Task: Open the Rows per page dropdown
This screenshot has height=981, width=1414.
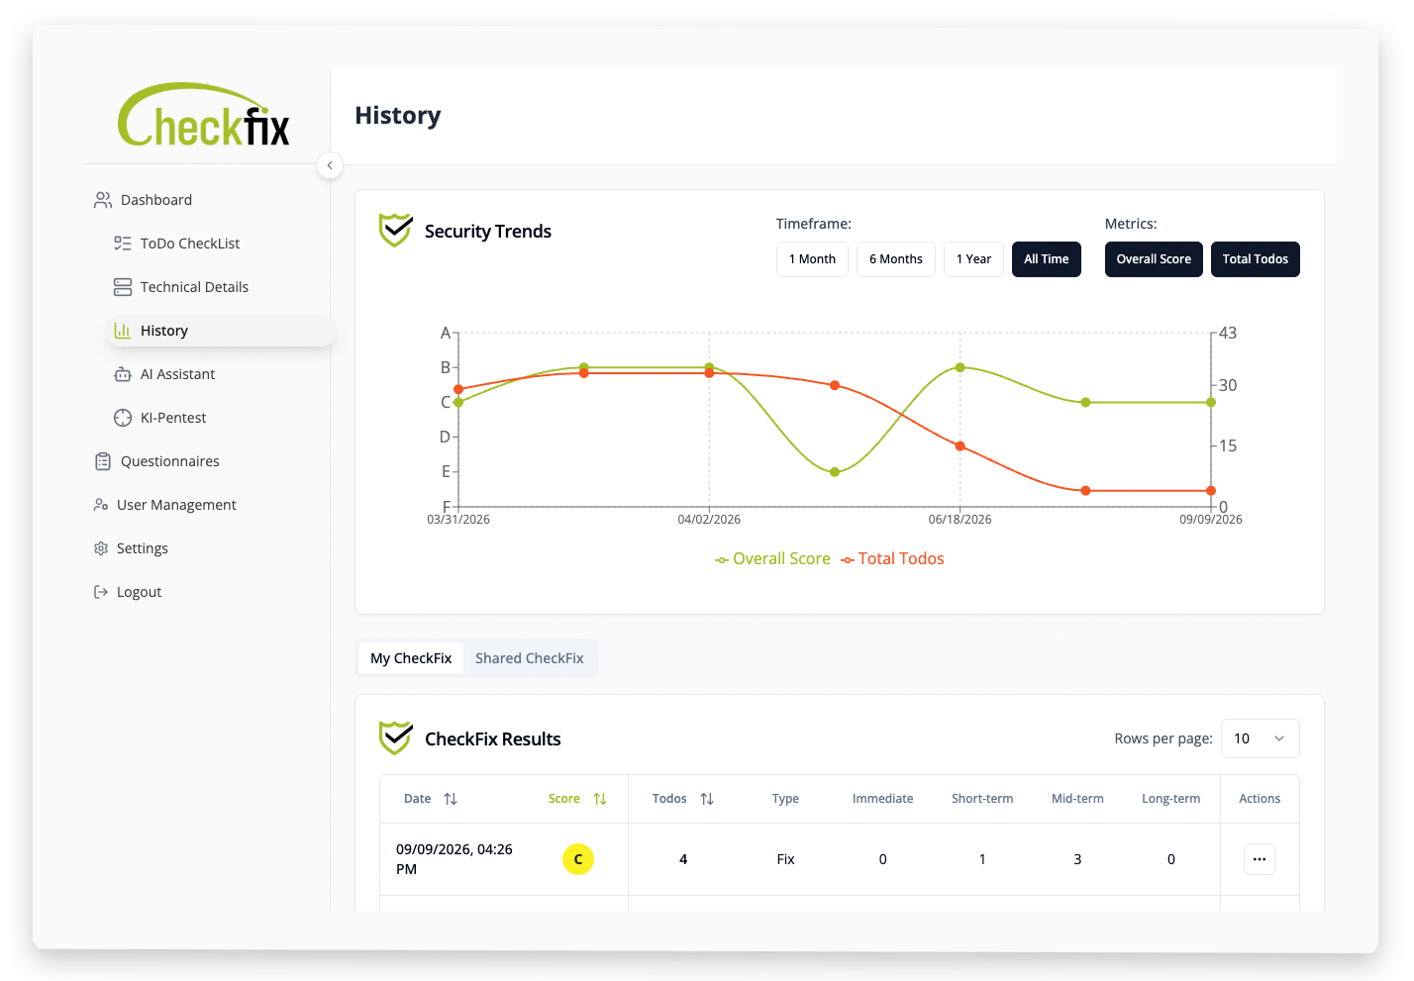Action: coord(1260,738)
